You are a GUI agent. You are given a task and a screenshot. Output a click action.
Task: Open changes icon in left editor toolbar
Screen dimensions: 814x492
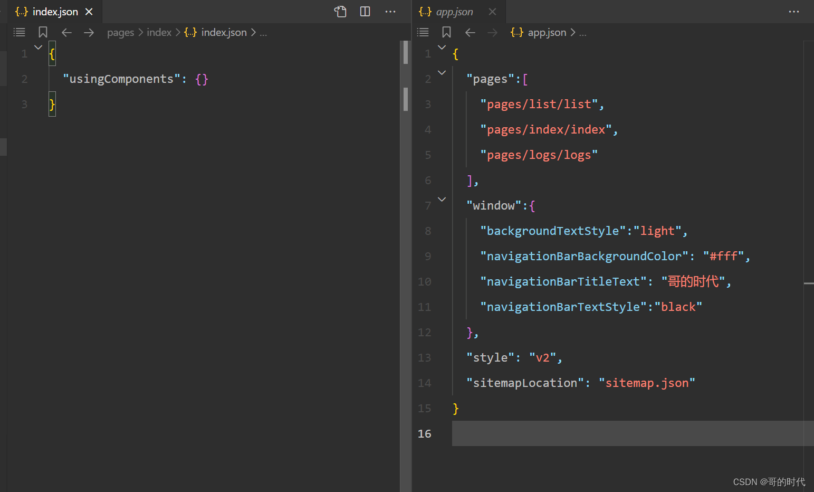point(340,12)
